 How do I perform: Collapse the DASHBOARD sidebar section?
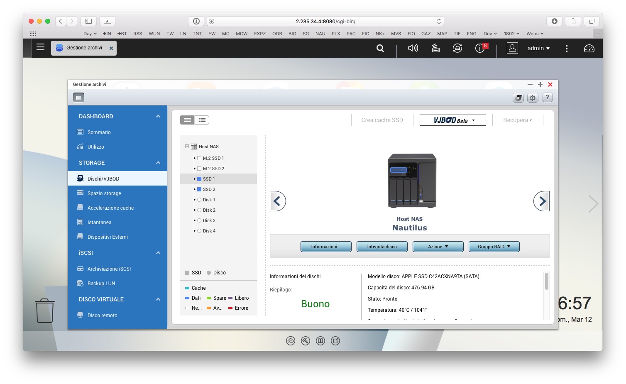pyautogui.click(x=158, y=116)
